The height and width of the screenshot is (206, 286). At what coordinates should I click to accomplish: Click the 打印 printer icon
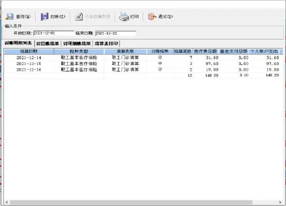coord(124,17)
